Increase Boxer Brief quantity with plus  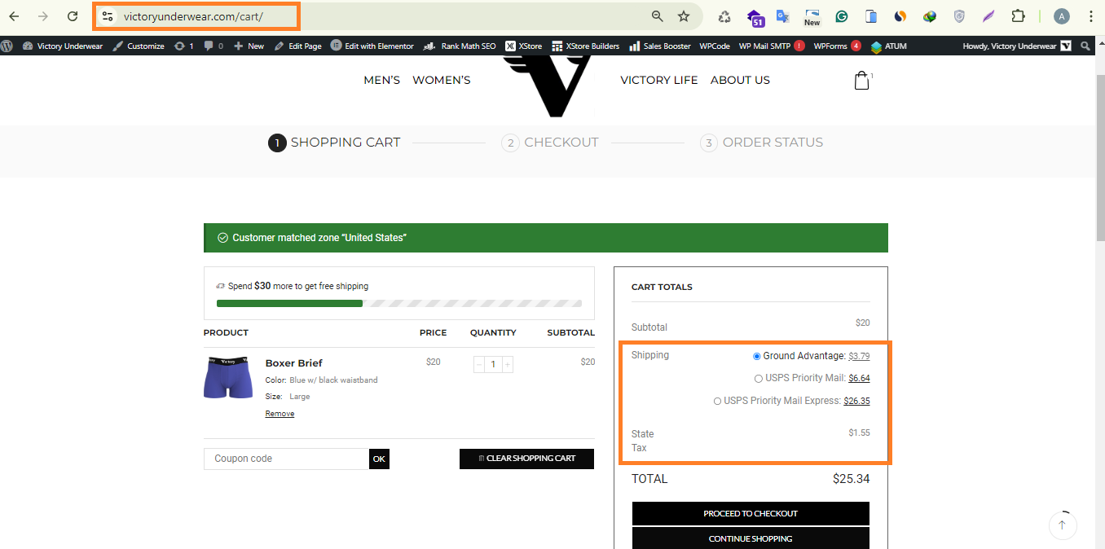[508, 364]
